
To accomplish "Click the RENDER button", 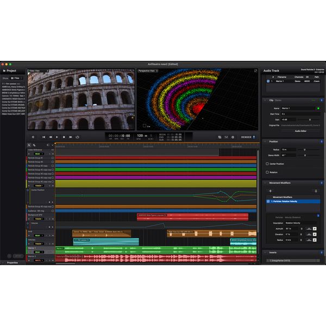I will (248, 137).
